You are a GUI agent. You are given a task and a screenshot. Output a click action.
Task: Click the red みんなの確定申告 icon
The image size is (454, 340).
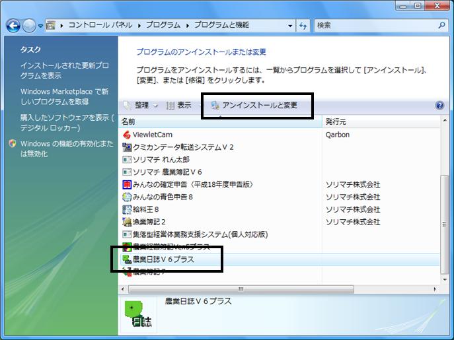pyautogui.click(x=126, y=185)
